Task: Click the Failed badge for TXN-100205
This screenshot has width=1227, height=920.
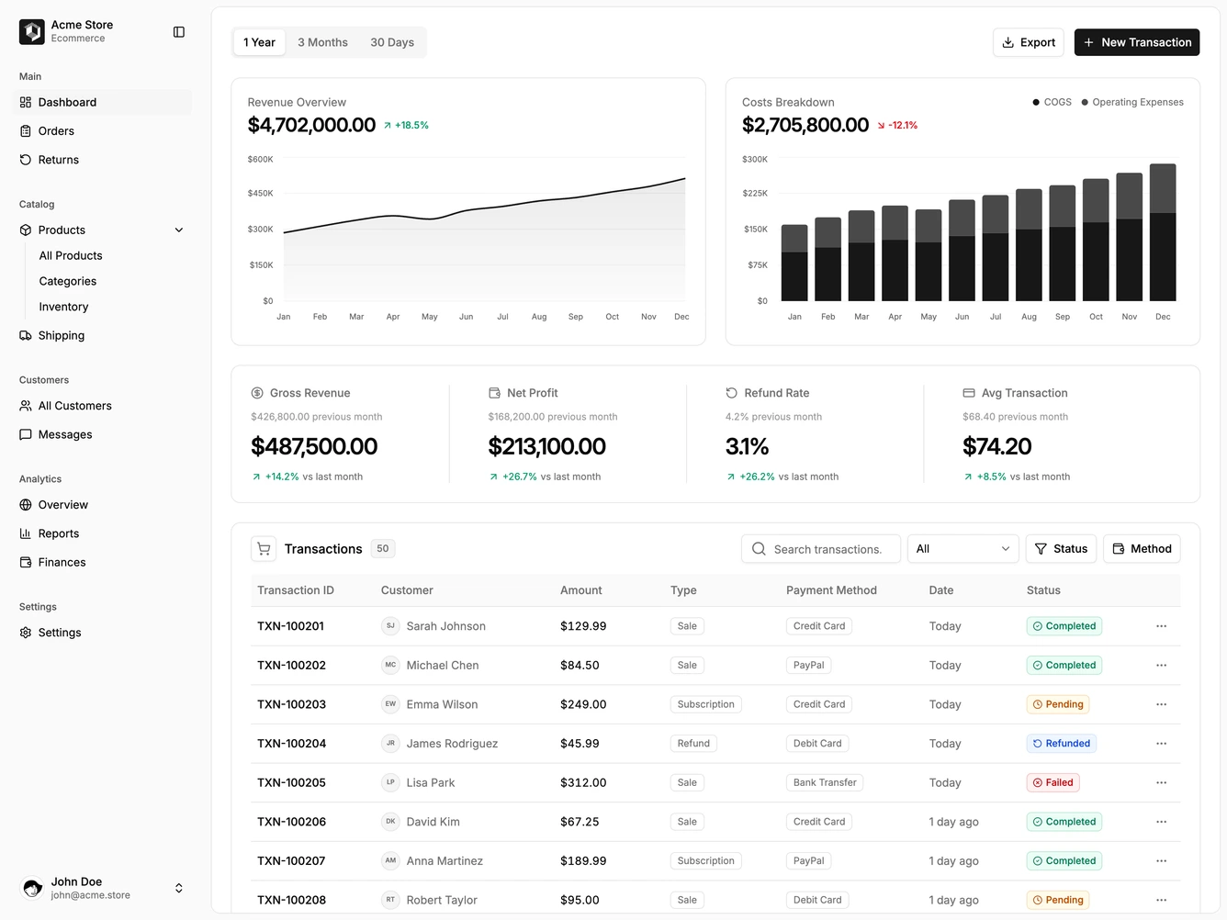Action: coord(1053,783)
